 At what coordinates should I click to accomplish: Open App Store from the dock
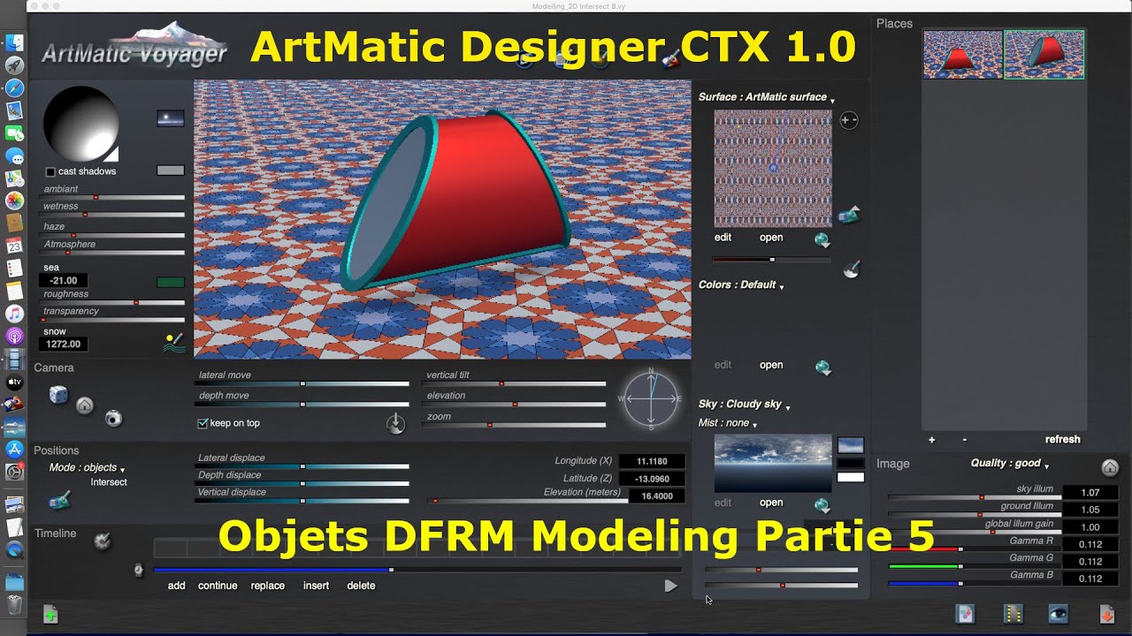tap(14, 449)
